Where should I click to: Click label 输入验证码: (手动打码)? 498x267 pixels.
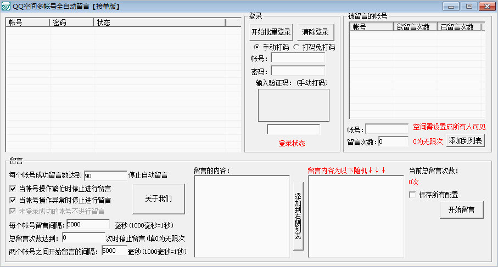292,83
